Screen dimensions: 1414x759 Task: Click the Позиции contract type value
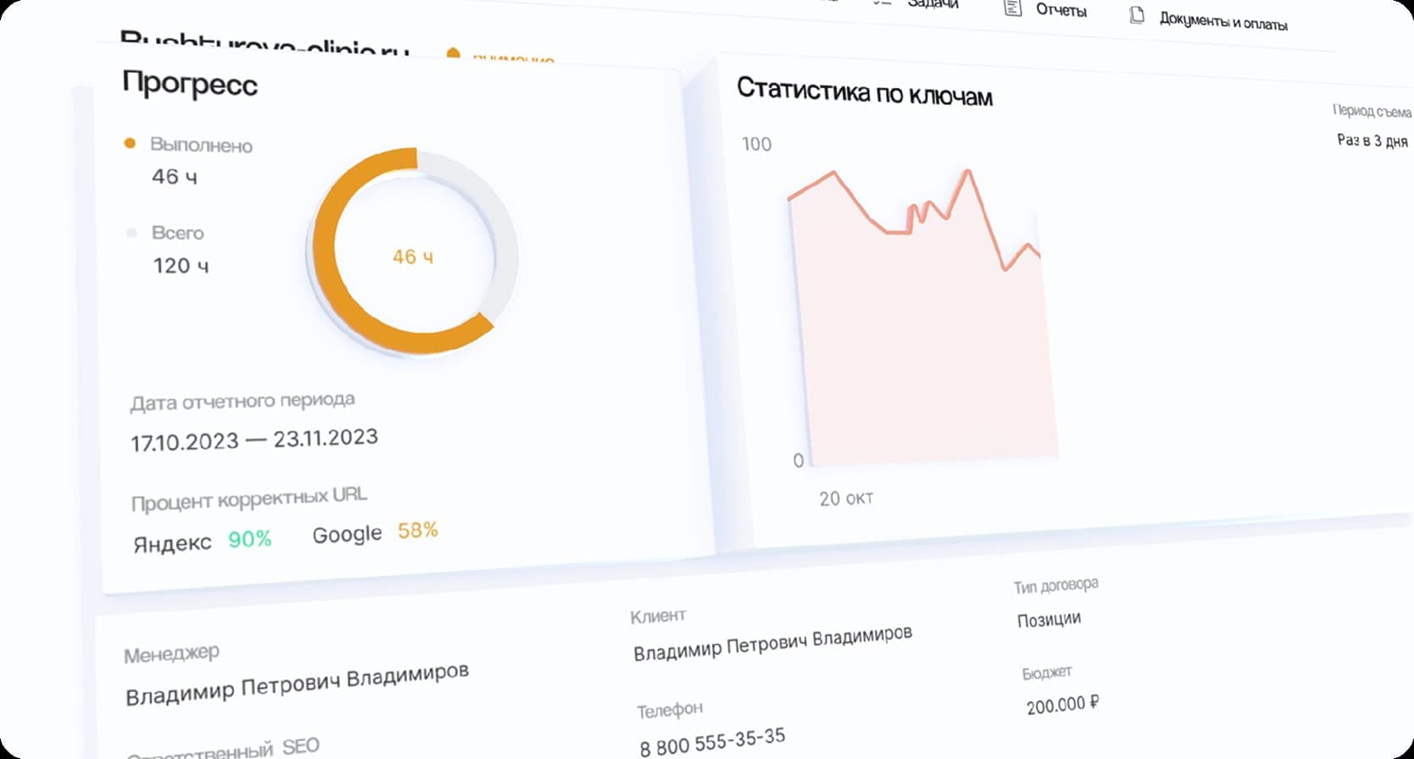1049,619
